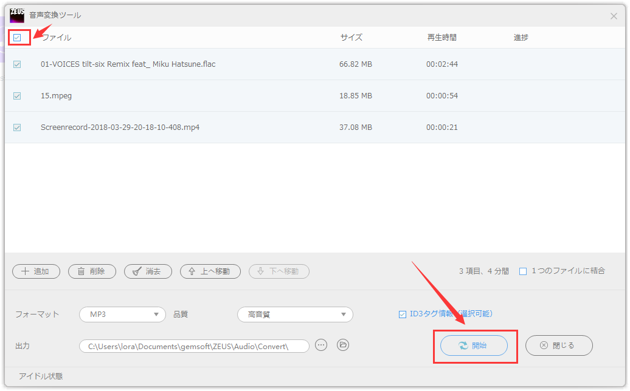Start conversion with the 開始 button
The height and width of the screenshot is (391, 630).
[474, 345]
